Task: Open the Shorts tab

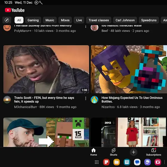Action: tap(114, 152)
